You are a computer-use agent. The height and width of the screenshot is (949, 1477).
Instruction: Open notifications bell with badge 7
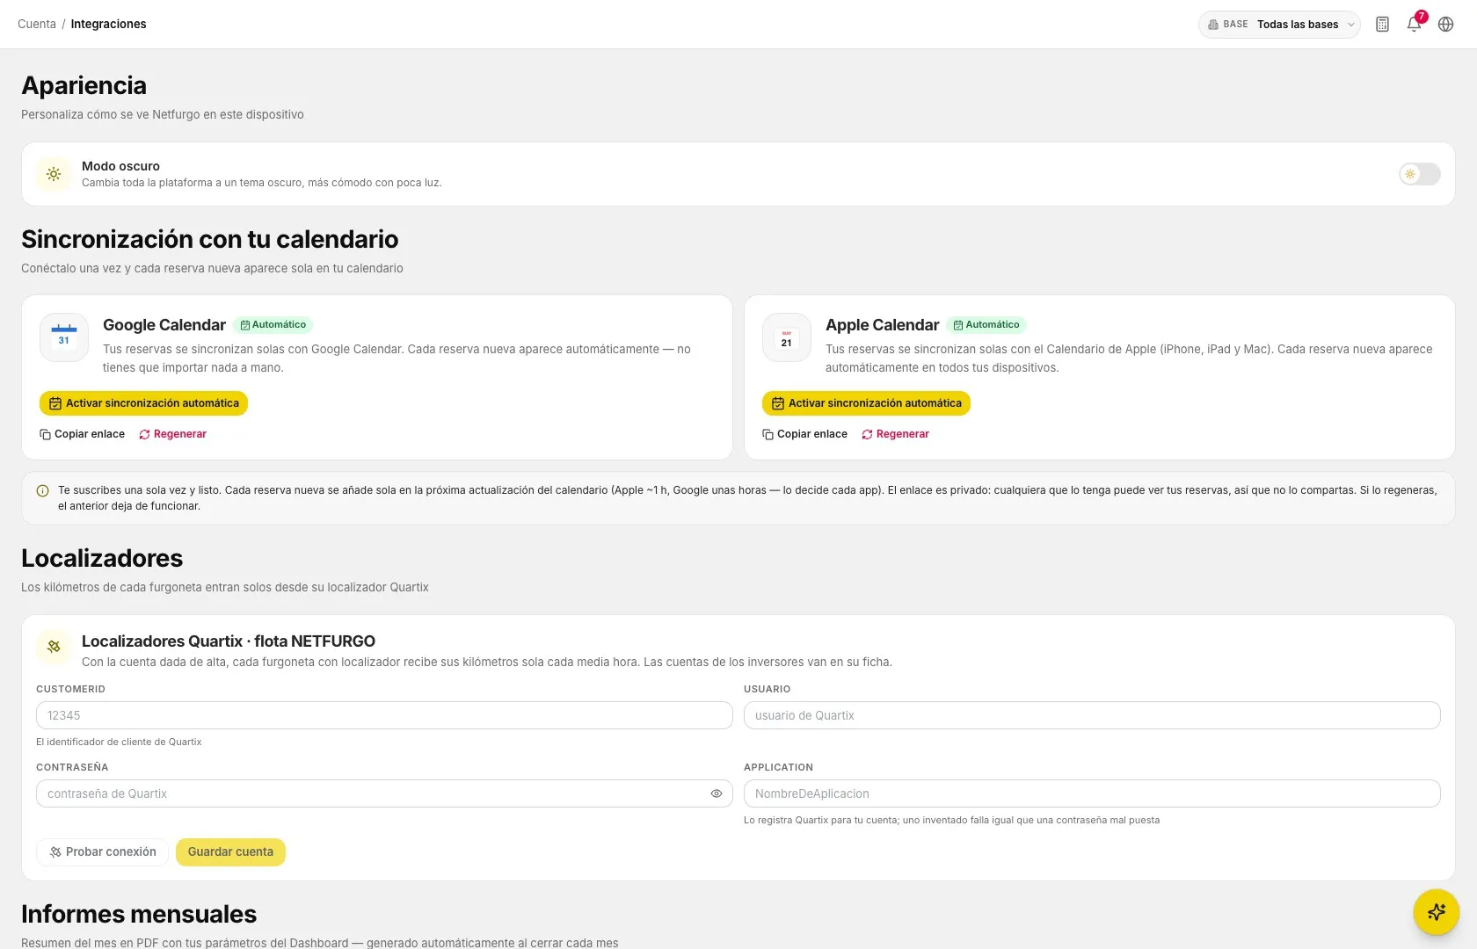point(1414,25)
